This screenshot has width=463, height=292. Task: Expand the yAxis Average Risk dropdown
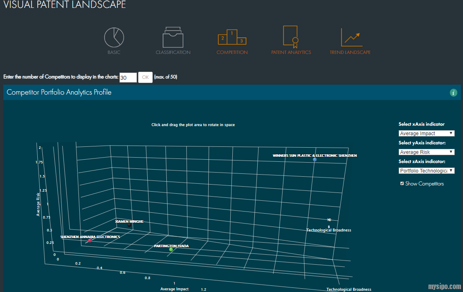pyautogui.click(x=426, y=152)
